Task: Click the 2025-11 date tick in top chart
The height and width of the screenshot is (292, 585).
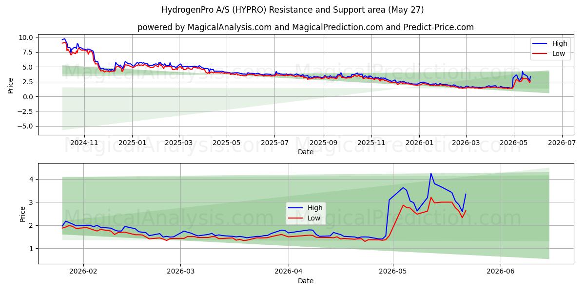Action: coord(370,143)
